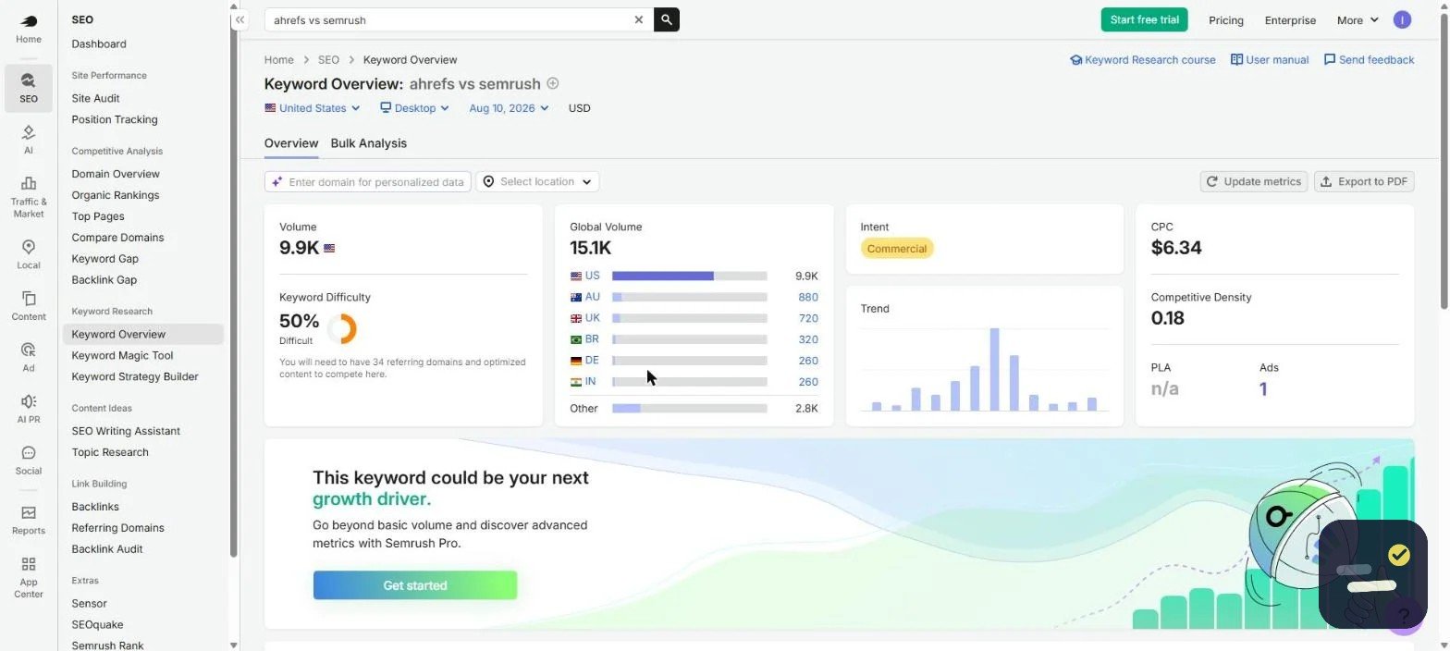Open United States country dropdown
1450x651 pixels.
313,108
